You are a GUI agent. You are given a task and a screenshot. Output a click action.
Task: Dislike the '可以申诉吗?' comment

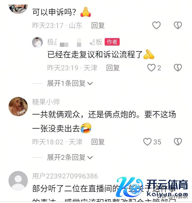pyautogui.click(x=178, y=25)
